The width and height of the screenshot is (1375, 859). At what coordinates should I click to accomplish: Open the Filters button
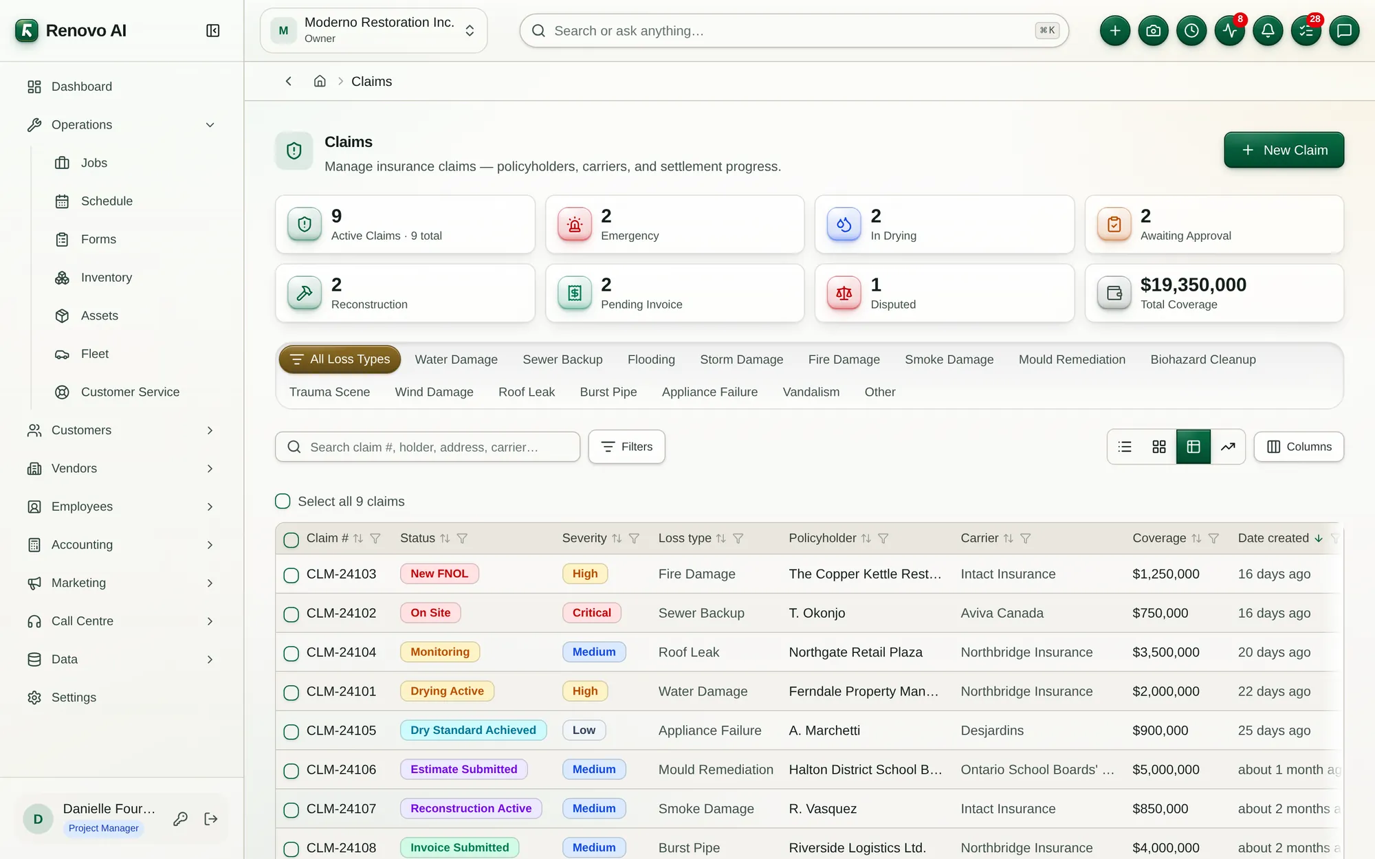click(626, 447)
